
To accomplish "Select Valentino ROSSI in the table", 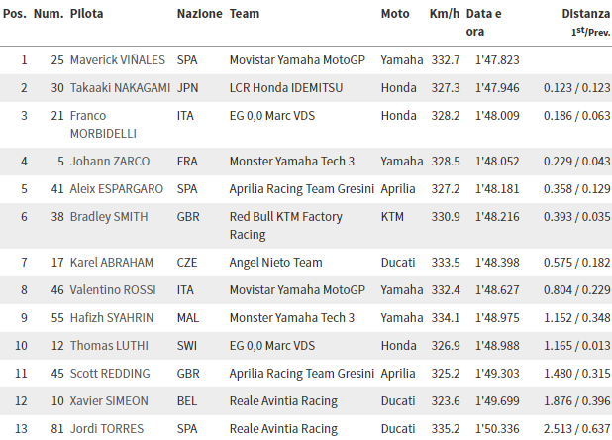I will tap(112, 289).
